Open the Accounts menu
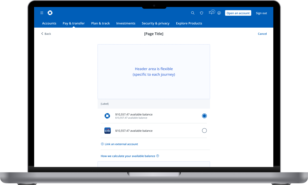 click(x=49, y=23)
